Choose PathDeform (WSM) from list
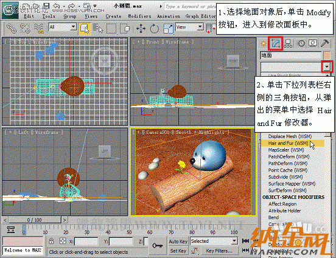The height and width of the screenshot is (258, 336). pos(287,164)
